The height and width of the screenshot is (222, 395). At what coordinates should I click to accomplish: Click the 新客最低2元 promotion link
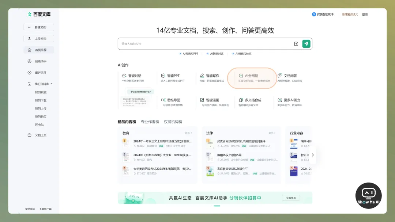click(350, 14)
